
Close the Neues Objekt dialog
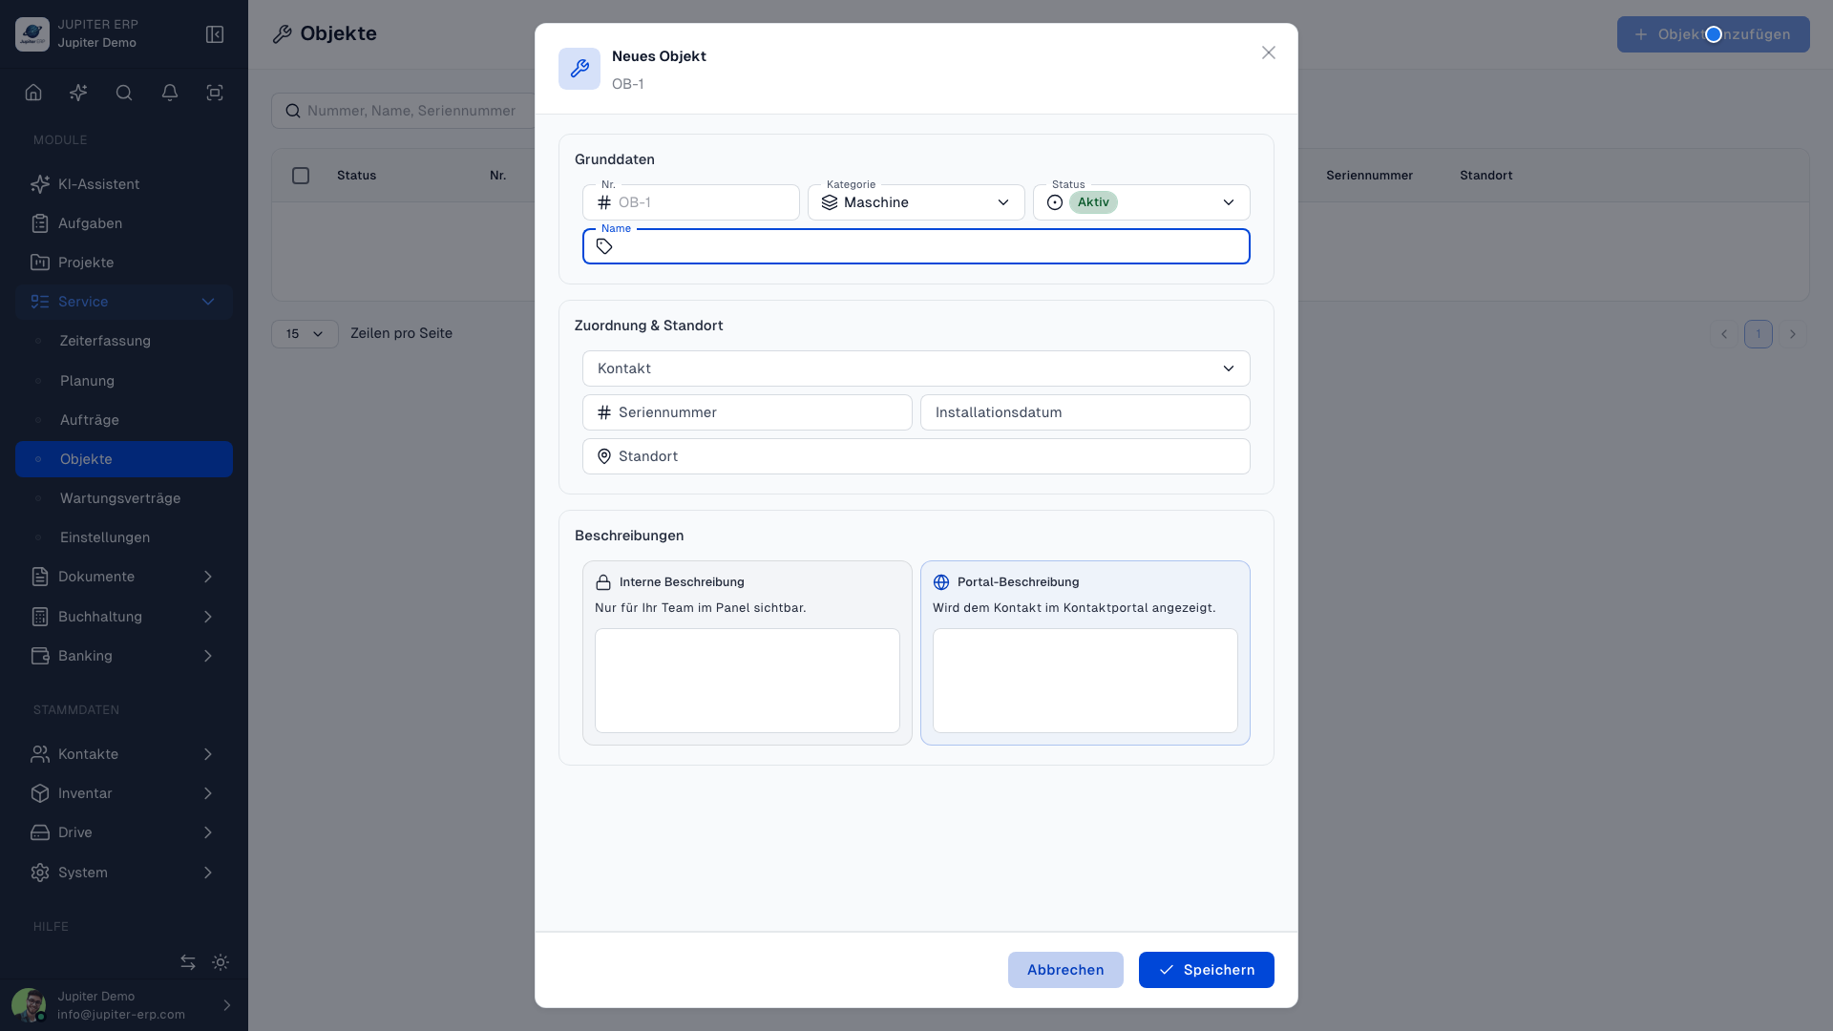(1269, 53)
